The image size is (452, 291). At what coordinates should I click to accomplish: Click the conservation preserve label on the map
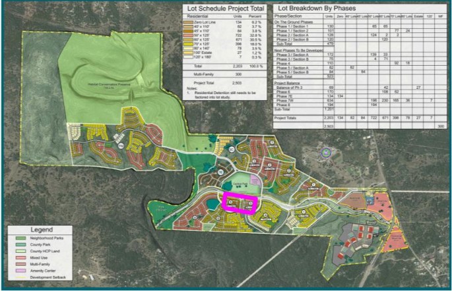coord(110,84)
